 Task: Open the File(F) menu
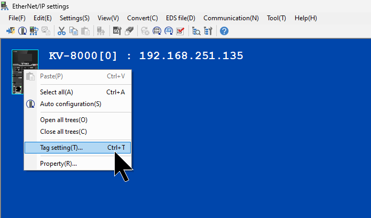pos(17,18)
